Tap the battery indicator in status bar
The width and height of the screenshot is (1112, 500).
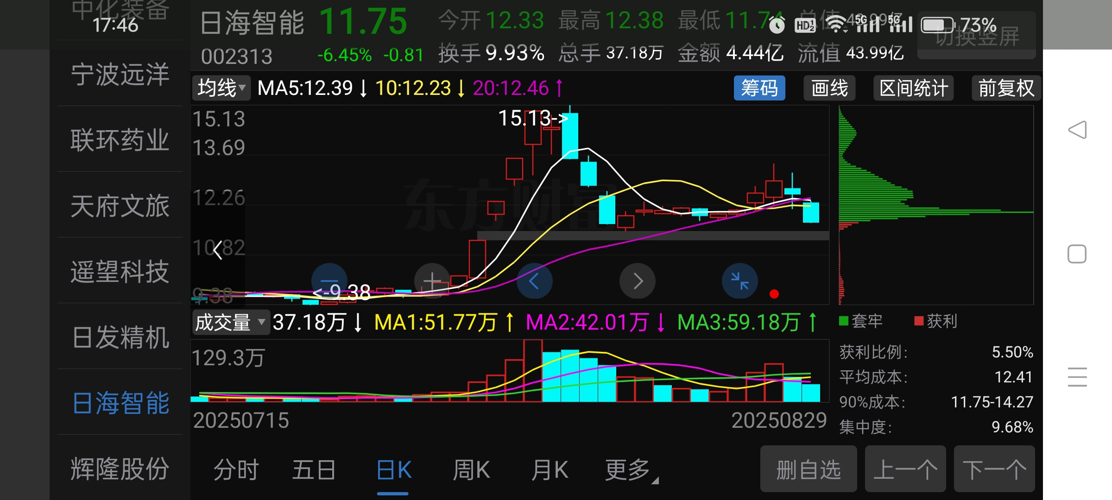[x=938, y=25]
